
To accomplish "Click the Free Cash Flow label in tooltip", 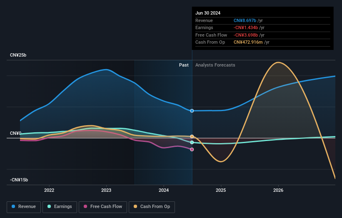I will pyautogui.click(x=211, y=35).
